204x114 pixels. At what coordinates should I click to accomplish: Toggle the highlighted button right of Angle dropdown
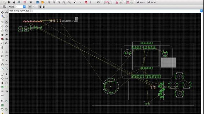point(30,7)
